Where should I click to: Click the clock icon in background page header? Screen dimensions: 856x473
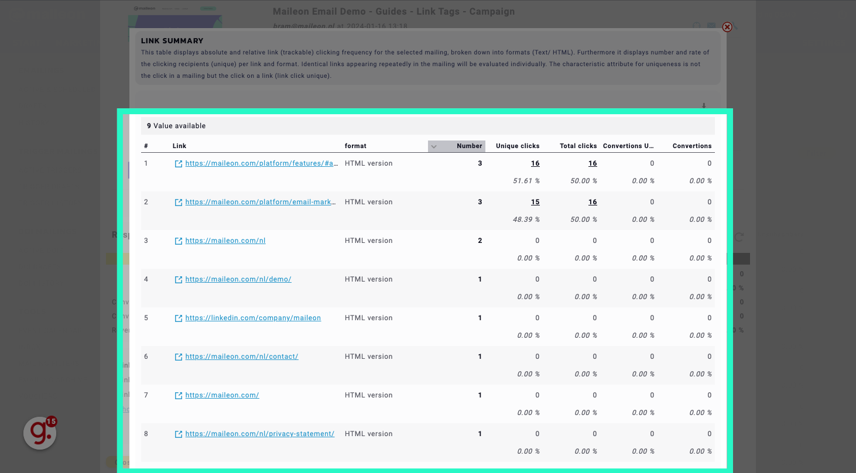[x=697, y=26]
